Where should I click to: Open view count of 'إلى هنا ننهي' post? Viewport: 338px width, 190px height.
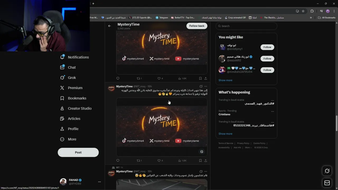pyautogui.click(x=182, y=160)
